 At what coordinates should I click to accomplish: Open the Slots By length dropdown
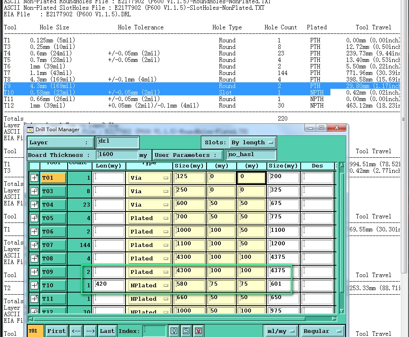252,142
